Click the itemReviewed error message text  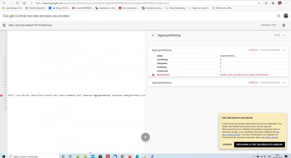pos(244,75)
